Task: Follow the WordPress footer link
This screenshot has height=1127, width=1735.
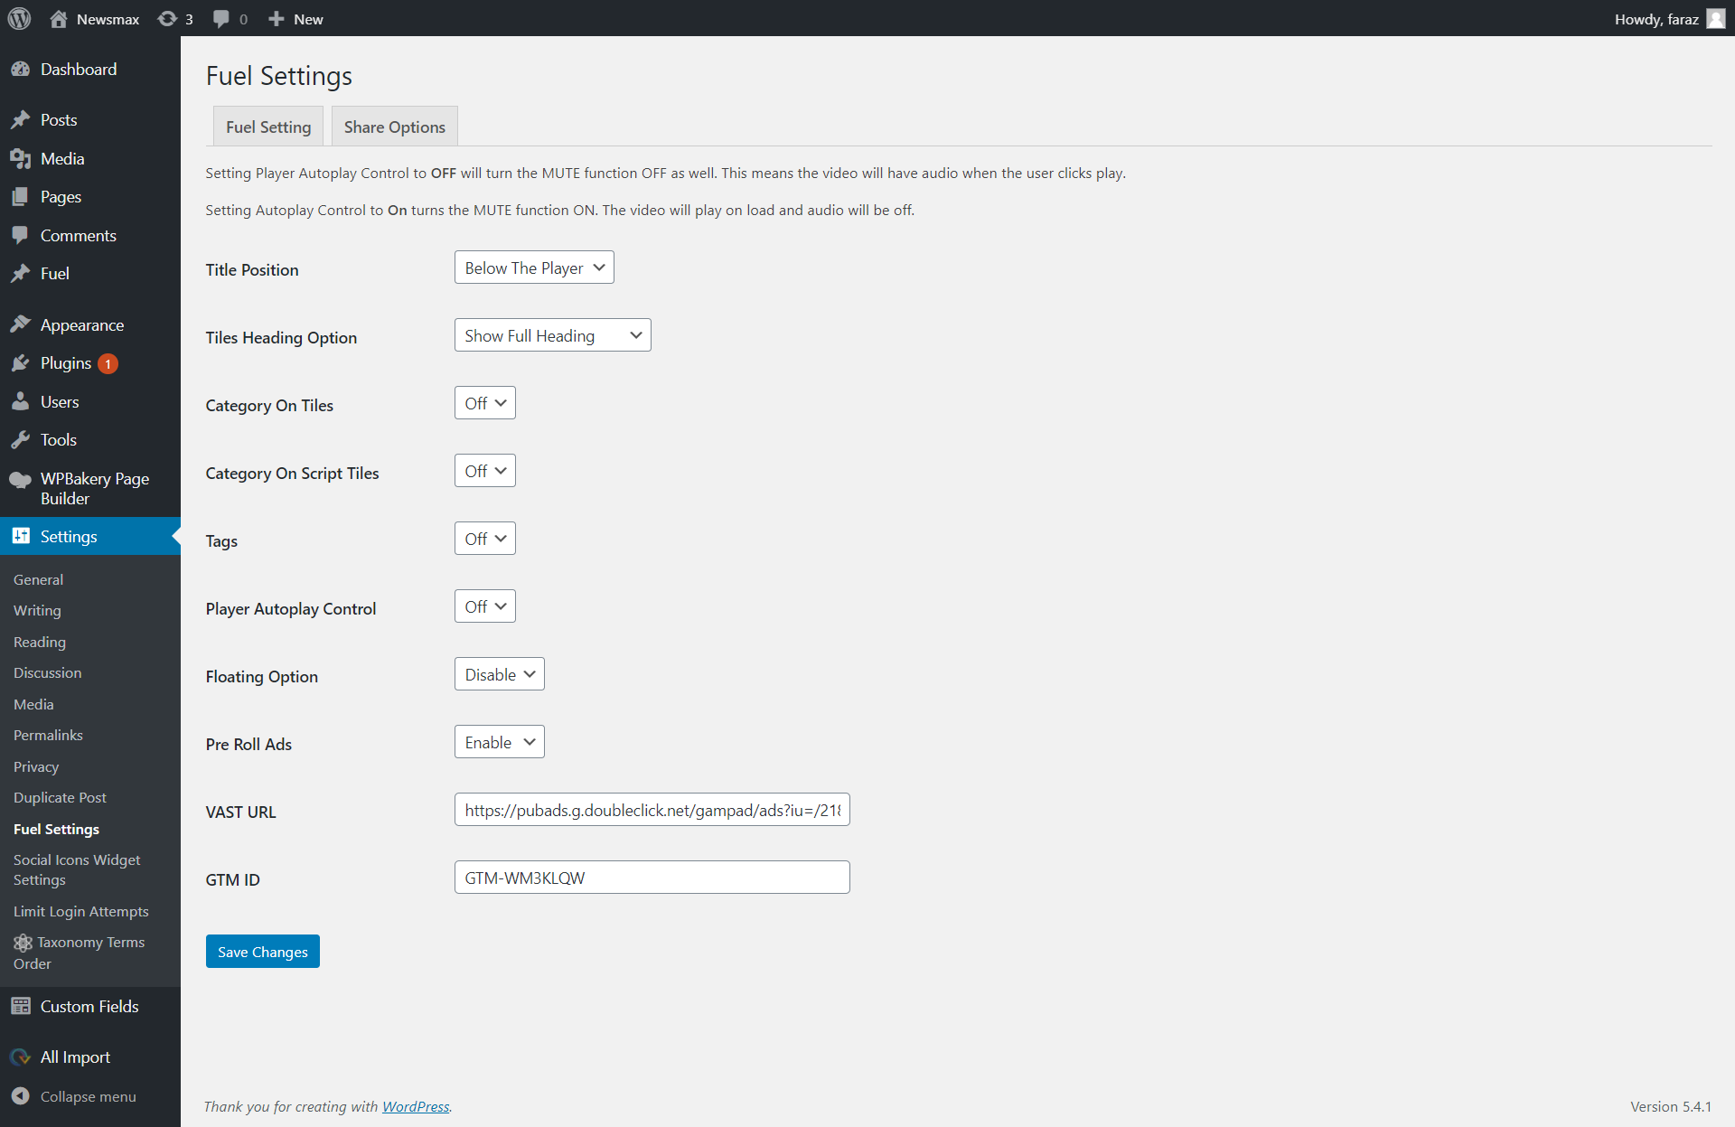Action: coord(416,1107)
